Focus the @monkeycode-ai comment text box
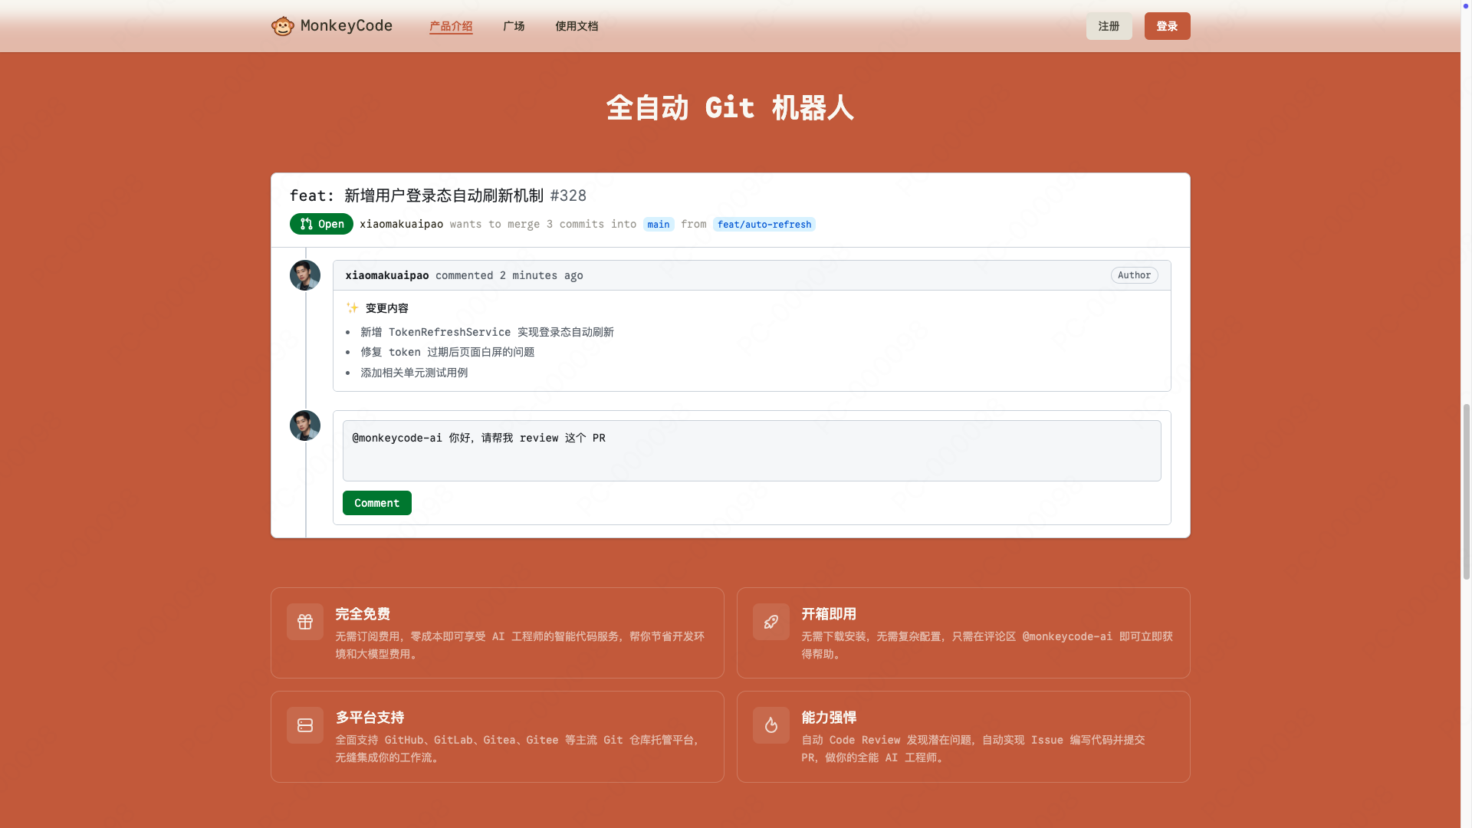 [x=751, y=451]
